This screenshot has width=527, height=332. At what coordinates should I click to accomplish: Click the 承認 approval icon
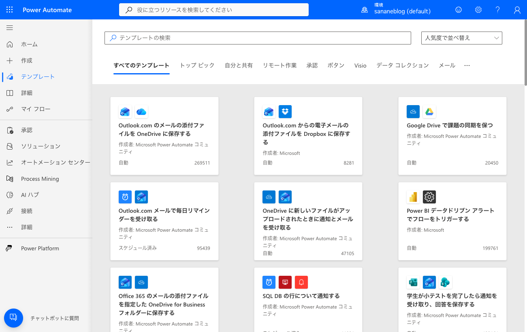[10, 130]
